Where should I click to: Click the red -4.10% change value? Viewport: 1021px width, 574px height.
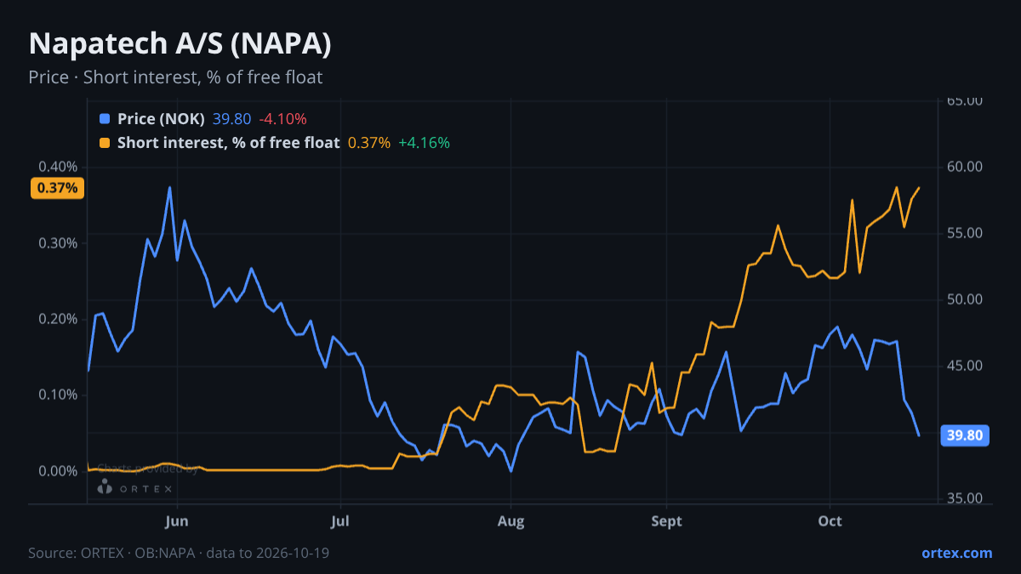282,119
